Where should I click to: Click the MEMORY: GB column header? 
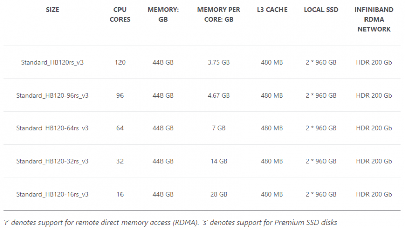(163, 15)
